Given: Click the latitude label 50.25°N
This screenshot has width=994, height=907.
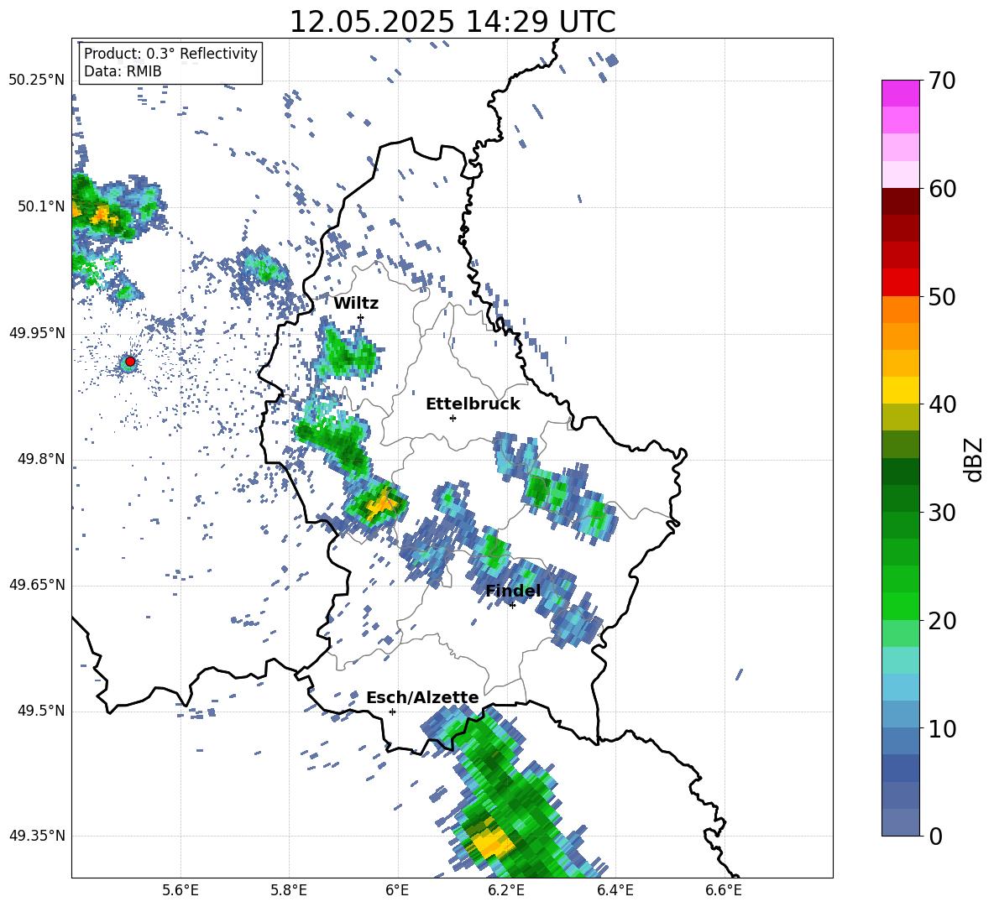Looking at the screenshot, I should (x=36, y=81).
